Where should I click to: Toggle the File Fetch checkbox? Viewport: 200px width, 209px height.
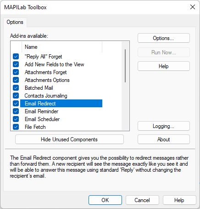tap(16, 127)
